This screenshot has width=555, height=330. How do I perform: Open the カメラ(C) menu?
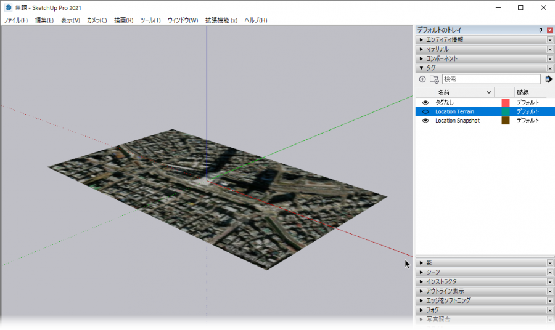(x=96, y=20)
